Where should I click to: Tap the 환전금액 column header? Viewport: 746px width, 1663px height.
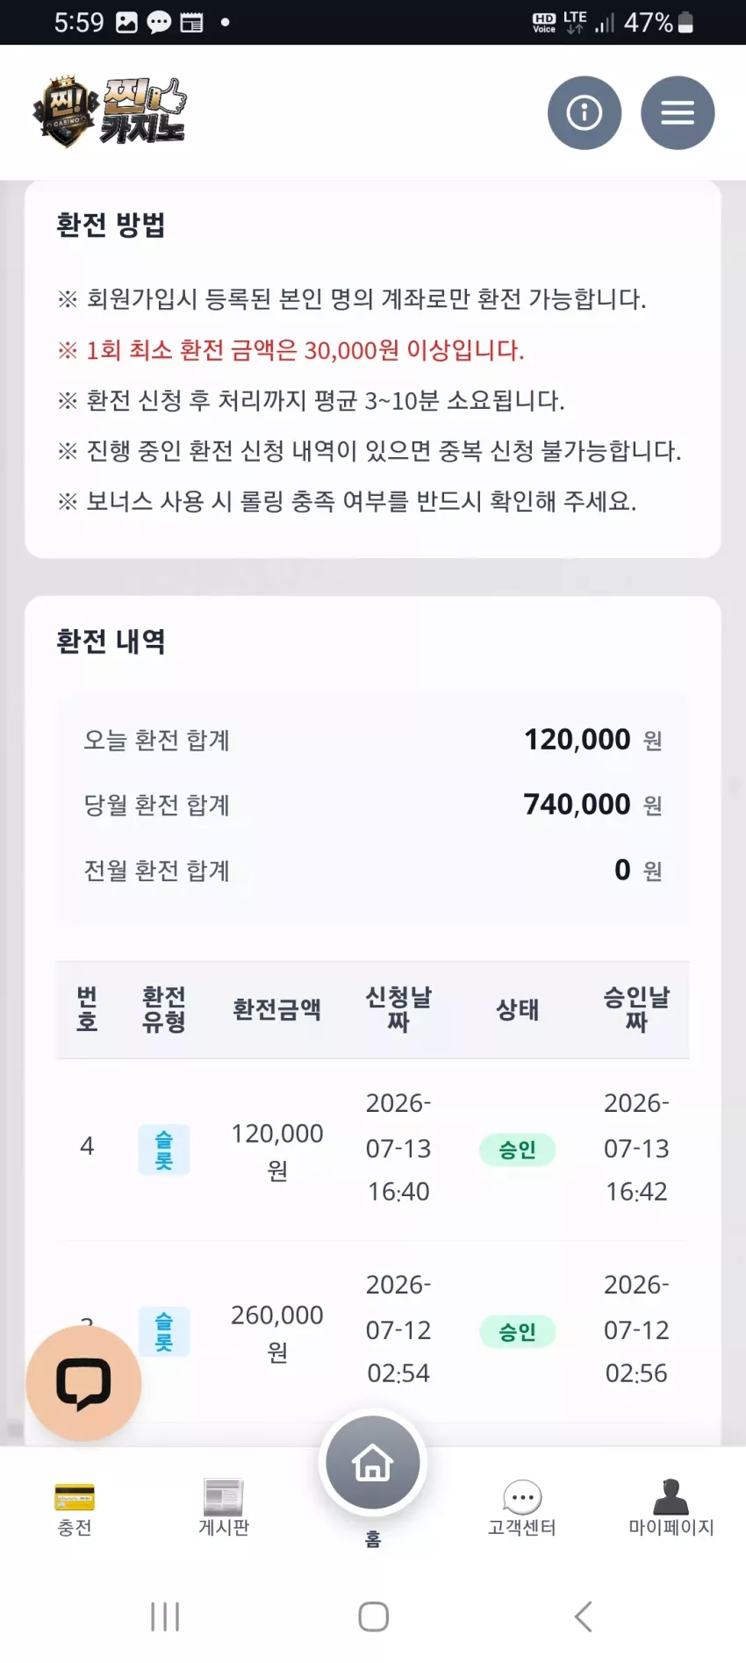276,1009
